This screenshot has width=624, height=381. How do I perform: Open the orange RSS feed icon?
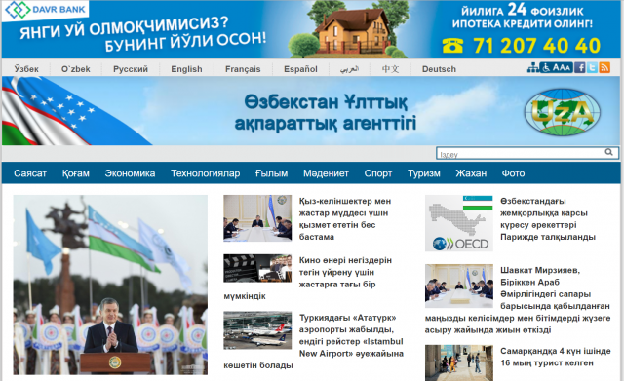(x=604, y=67)
